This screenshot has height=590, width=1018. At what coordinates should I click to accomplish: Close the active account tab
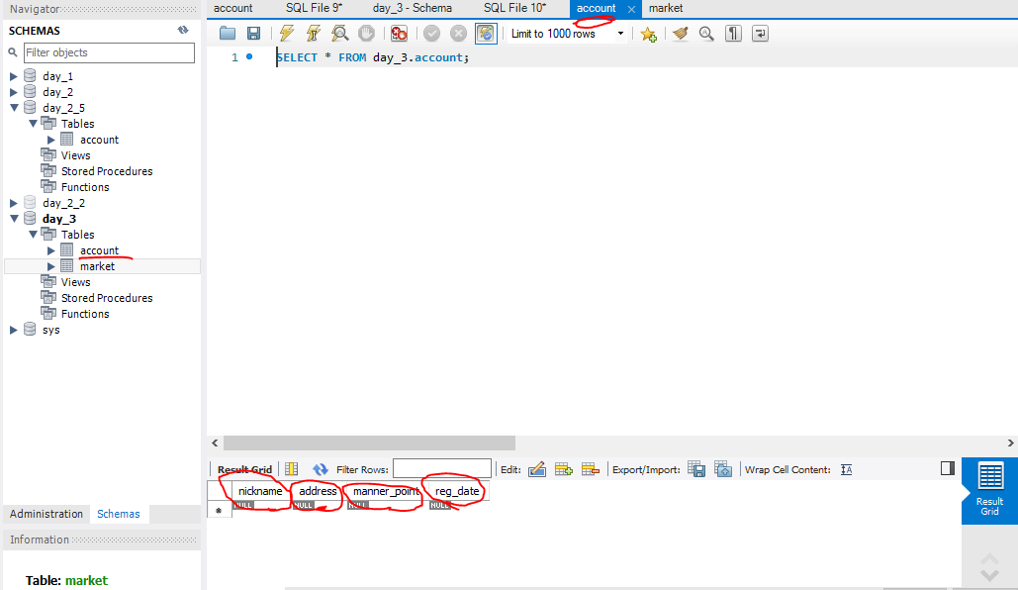(x=631, y=9)
